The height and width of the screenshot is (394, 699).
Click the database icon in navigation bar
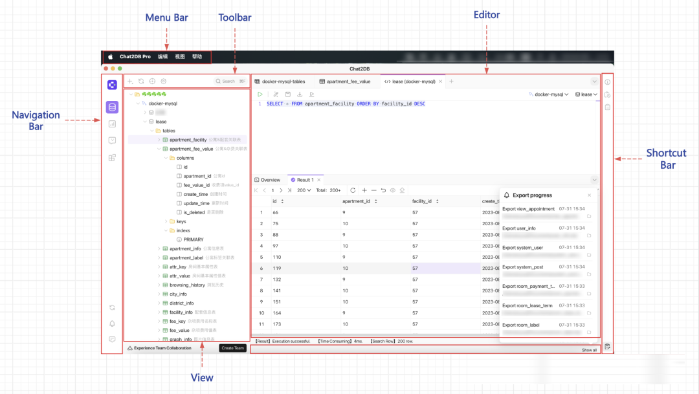point(112,107)
